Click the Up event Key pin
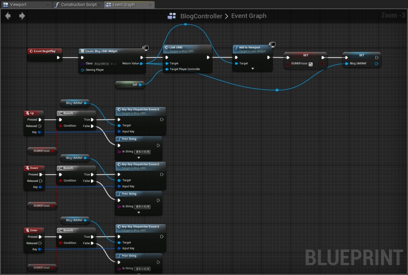 [x=39, y=132]
